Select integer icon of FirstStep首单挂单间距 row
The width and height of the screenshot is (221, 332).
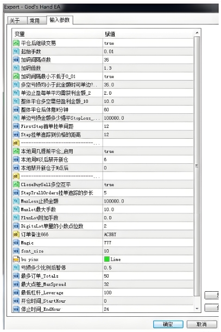point(16,126)
